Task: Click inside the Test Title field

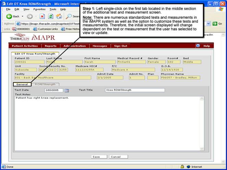Action: click(135, 90)
